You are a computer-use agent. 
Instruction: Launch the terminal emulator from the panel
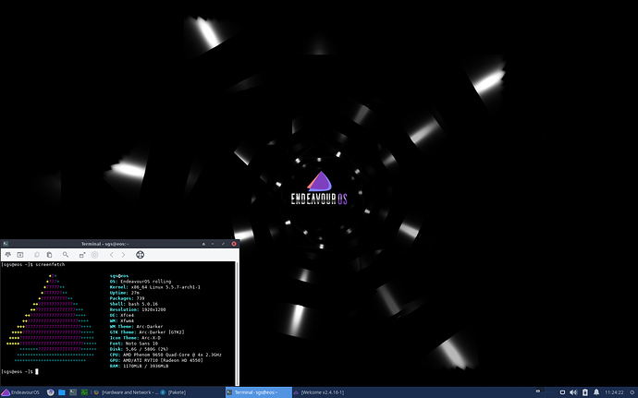click(x=73, y=392)
